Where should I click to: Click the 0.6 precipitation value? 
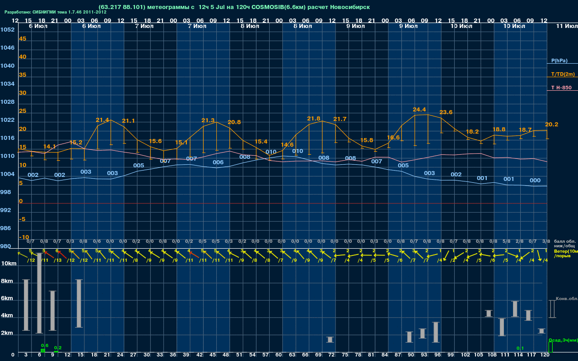pos(45,346)
